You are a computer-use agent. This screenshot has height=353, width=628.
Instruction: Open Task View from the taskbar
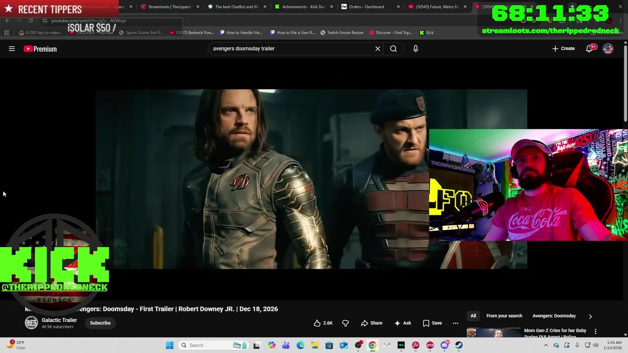pyautogui.click(x=257, y=345)
